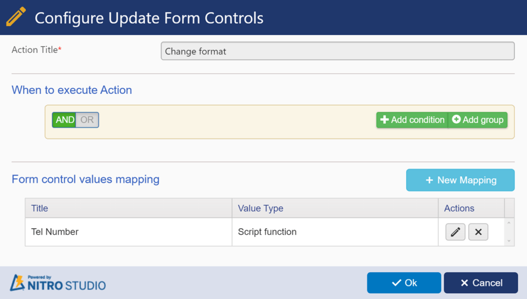Viewport: 527px width, 299px height.
Task: Click the yellow pencil icon in header
Action: point(16,17)
